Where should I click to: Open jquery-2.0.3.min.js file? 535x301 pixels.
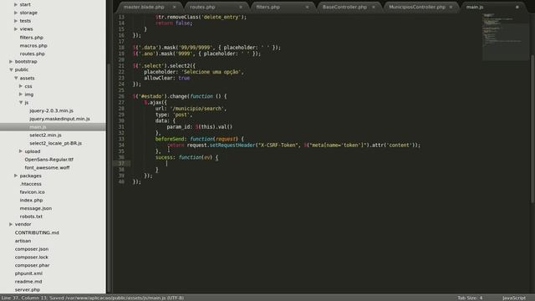click(x=51, y=110)
